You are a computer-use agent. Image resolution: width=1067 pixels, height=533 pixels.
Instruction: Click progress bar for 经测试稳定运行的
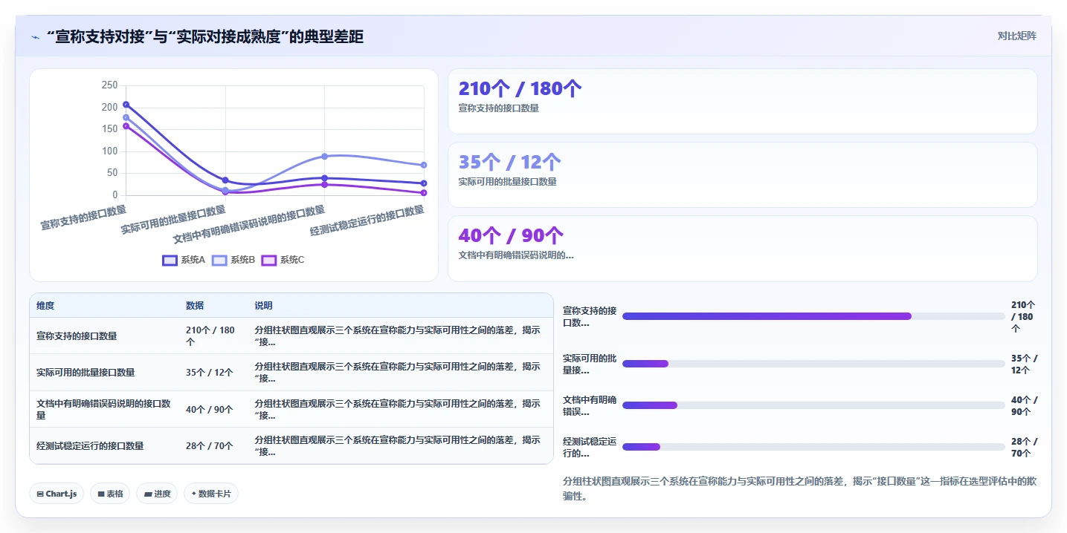point(813,447)
